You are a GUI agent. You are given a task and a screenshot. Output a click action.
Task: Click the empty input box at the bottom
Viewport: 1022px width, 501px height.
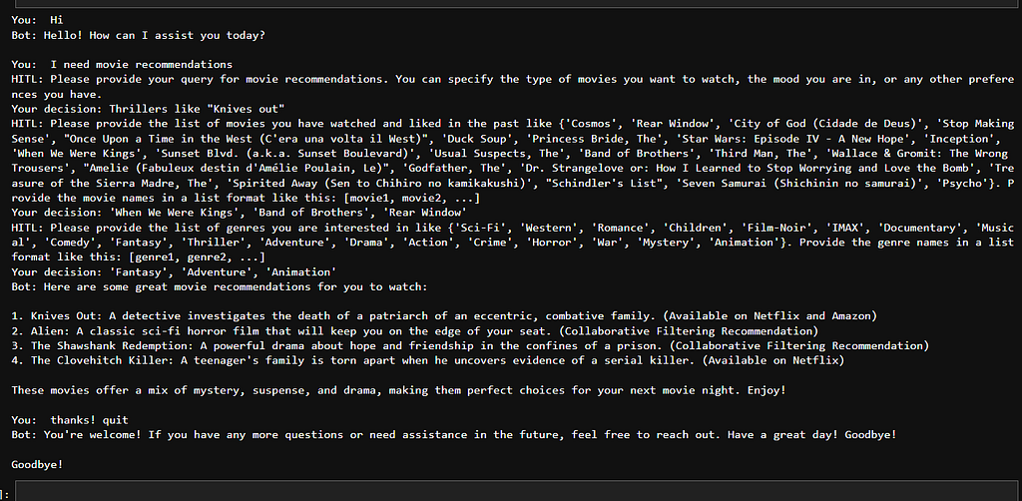pos(518,491)
